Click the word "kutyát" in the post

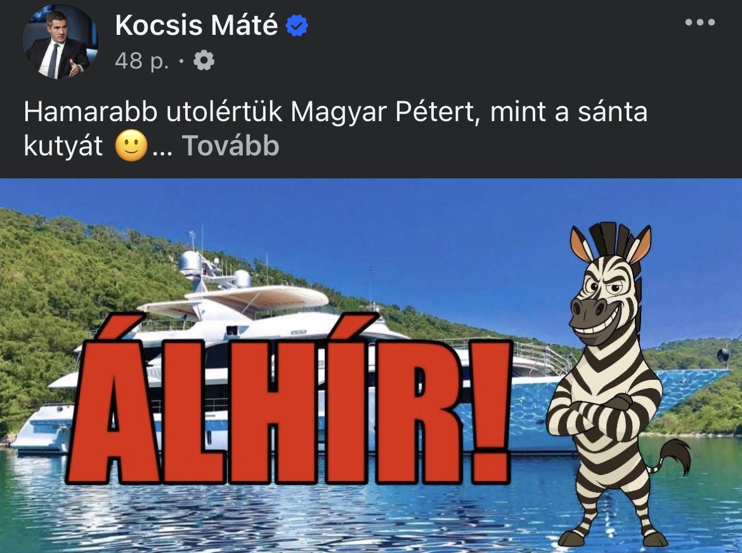63,146
